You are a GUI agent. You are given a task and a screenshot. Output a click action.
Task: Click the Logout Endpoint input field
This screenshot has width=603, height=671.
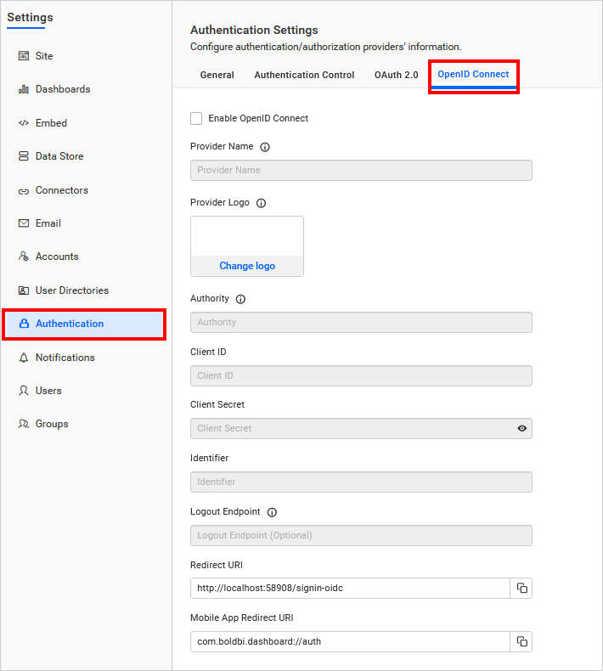[361, 535]
